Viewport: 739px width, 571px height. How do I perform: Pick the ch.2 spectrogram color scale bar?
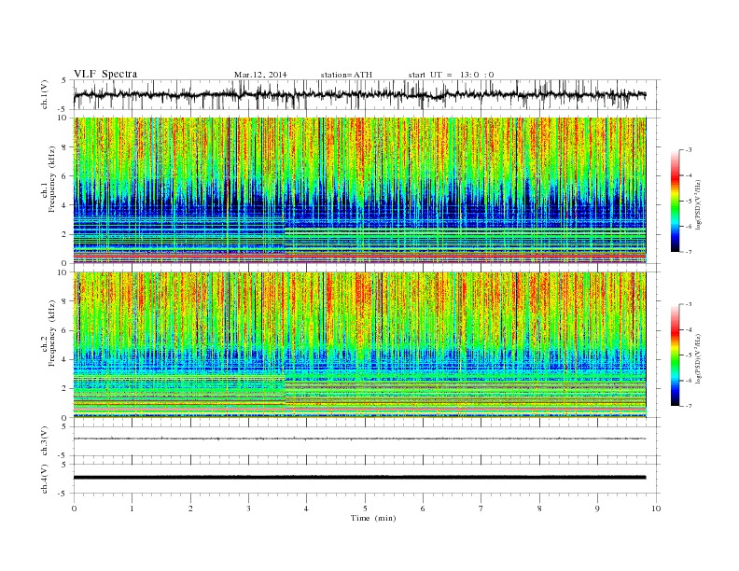tap(676, 355)
